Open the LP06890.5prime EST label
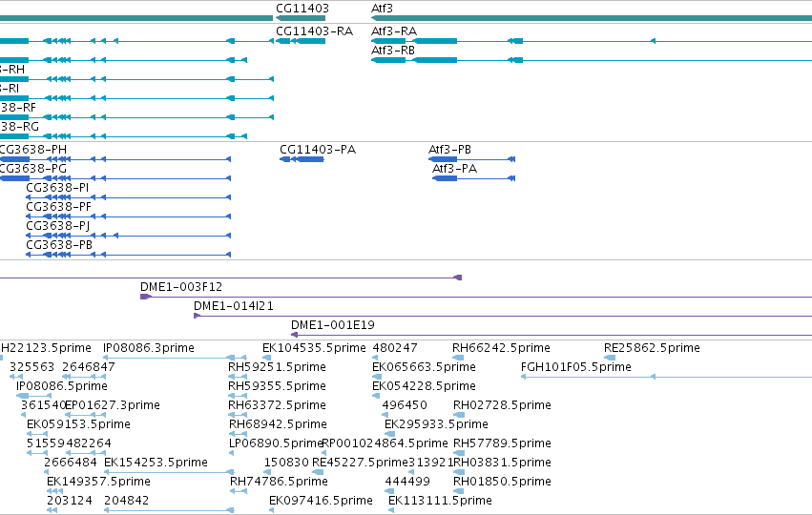Viewport: 812px width, 515px height. [276, 443]
